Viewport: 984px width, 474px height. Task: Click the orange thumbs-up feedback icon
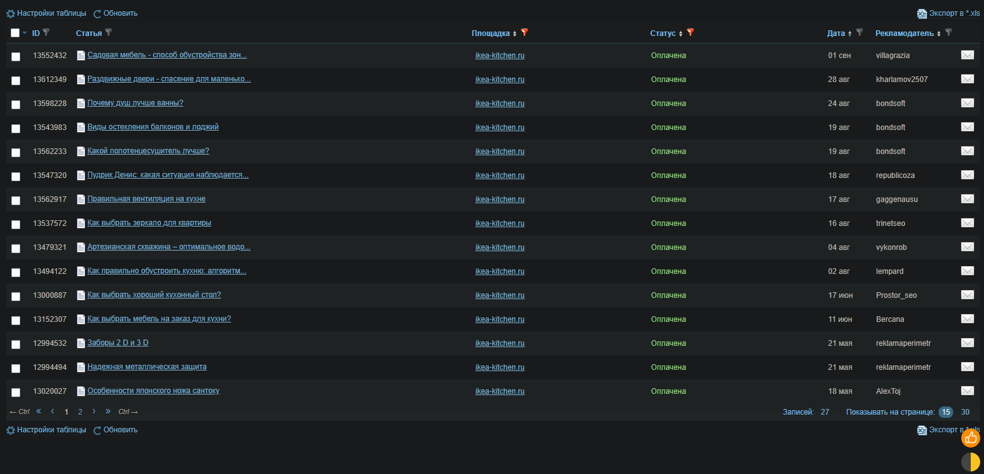(971, 437)
